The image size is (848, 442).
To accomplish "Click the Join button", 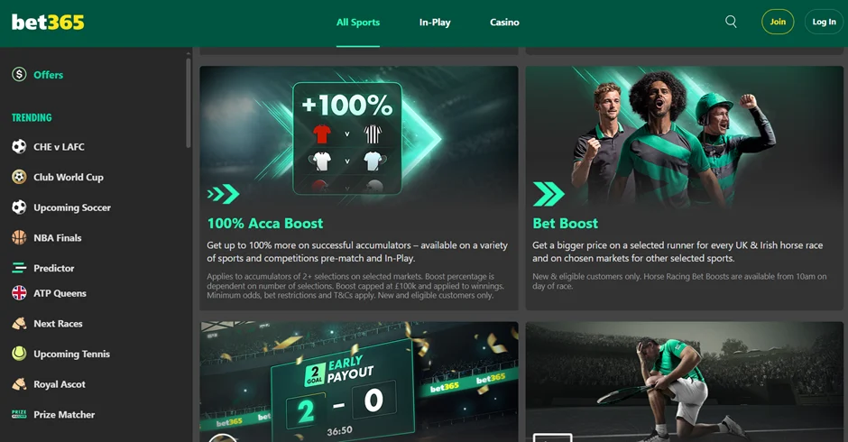I will [778, 22].
